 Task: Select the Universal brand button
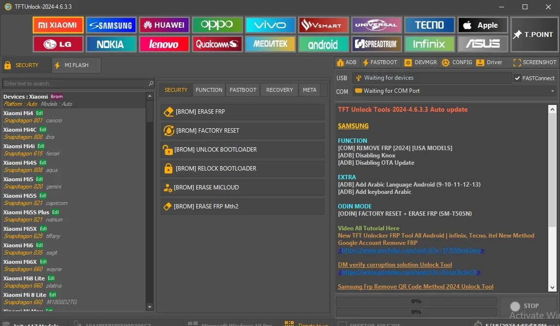click(376, 25)
